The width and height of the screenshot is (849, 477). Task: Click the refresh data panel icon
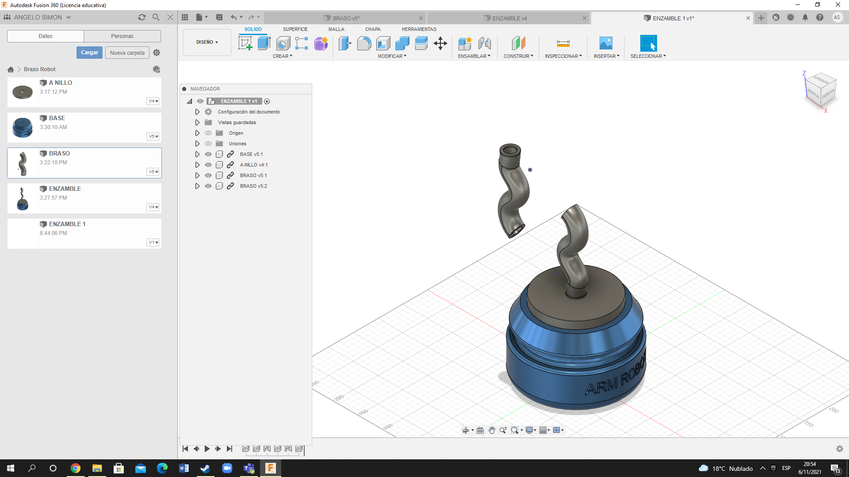coord(142,17)
